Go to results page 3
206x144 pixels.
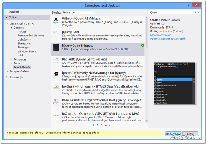(x=102, y=125)
